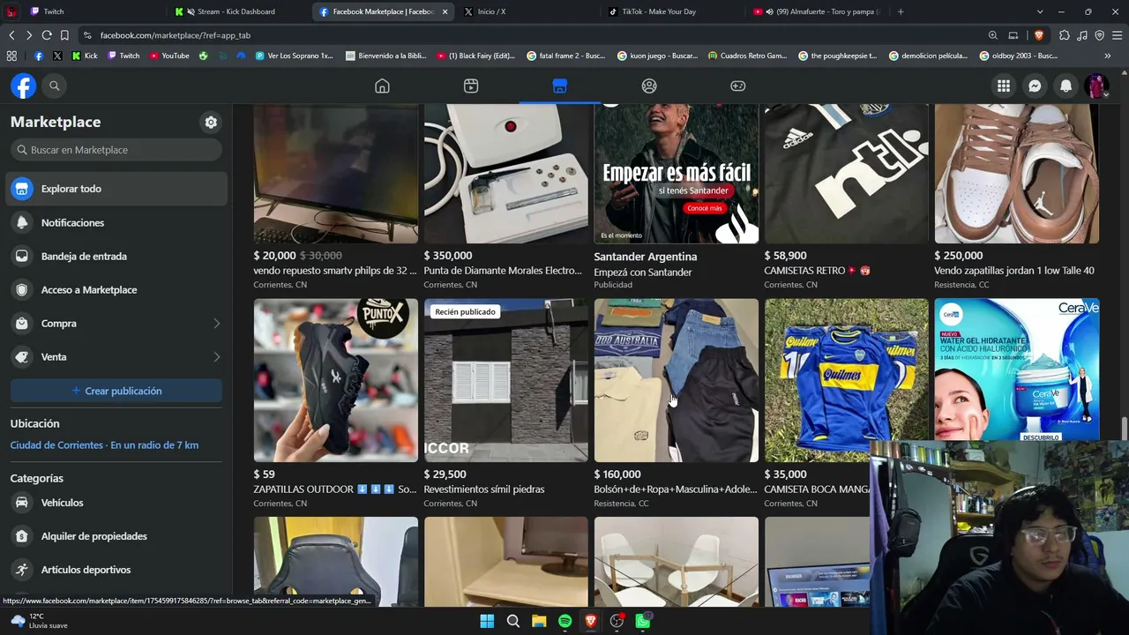The height and width of the screenshot is (635, 1129).
Task: Open the Philips smart TV repuesto listing
Action: (335, 198)
